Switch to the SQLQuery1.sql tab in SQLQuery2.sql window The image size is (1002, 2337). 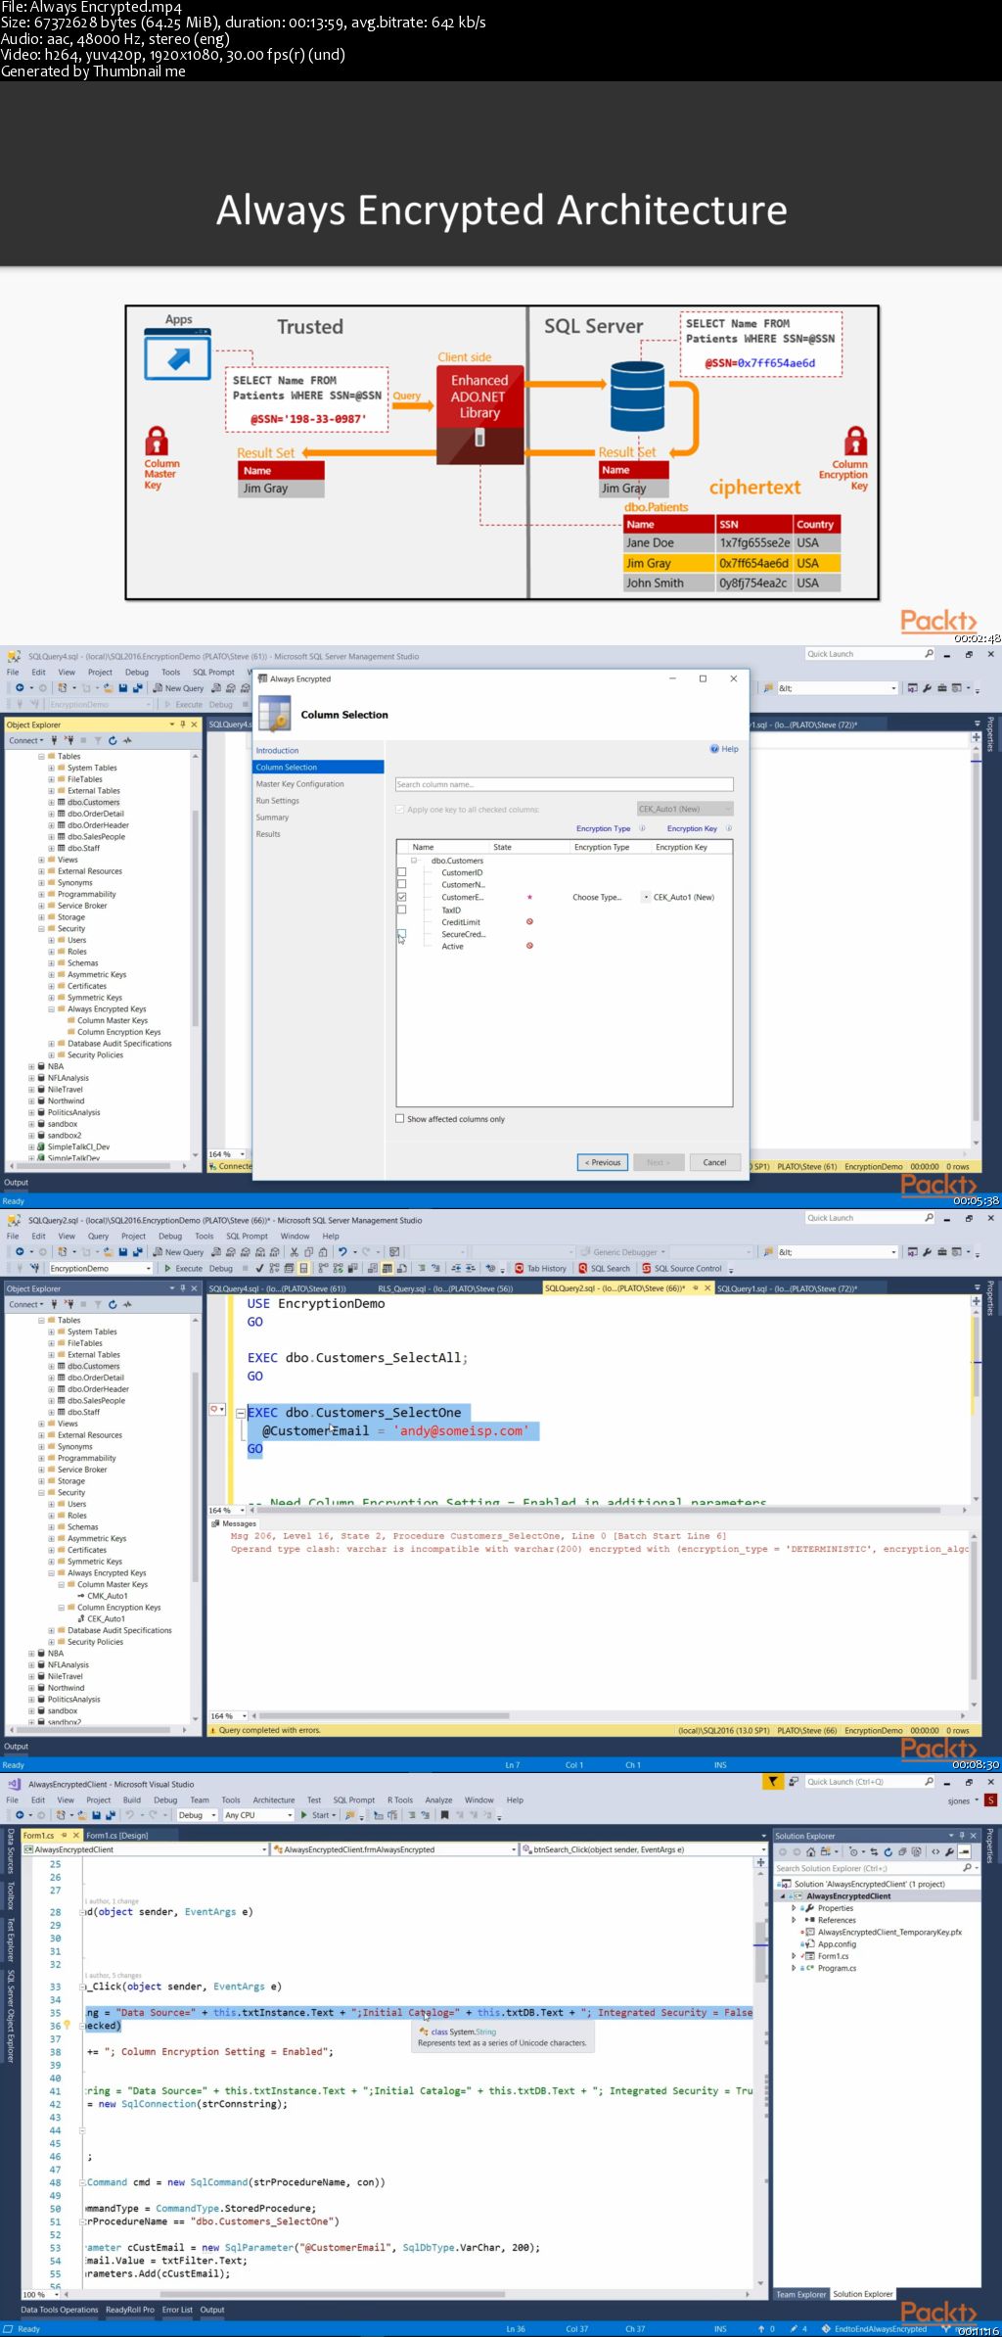click(x=787, y=1288)
